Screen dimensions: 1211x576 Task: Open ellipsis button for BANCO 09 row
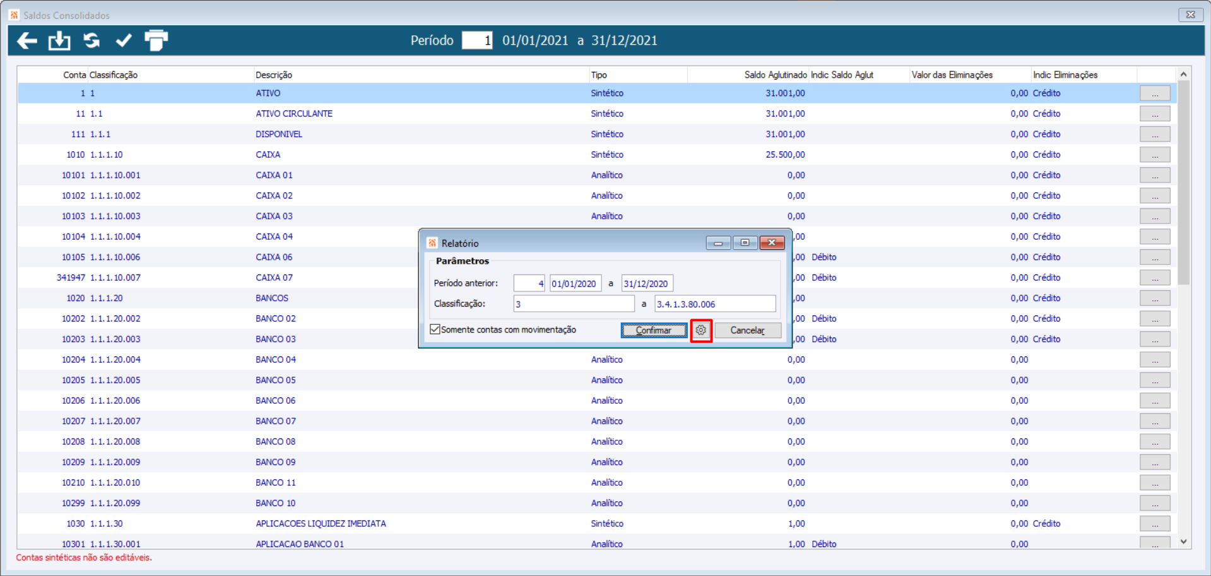pyautogui.click(x=1155, y=462)
